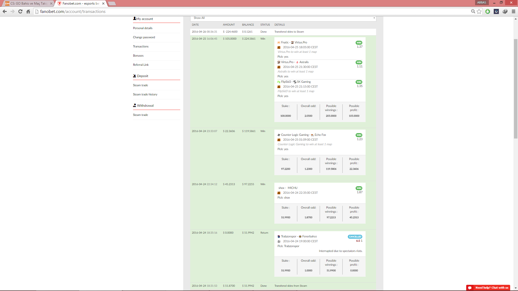Close the Fanobet.com tab

click(103, 4)
